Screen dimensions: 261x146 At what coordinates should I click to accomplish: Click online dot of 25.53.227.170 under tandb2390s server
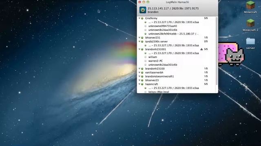(x=146, y=45)
